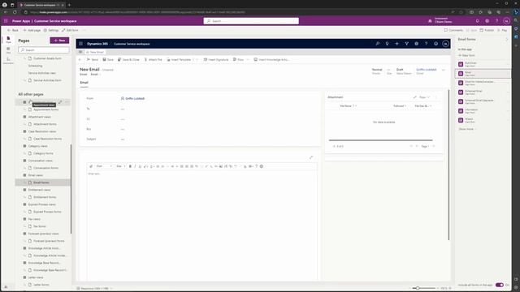Click New form in the Email forms panel
The width and height of the screenshot is (520, 292).
tap(466, 55)
